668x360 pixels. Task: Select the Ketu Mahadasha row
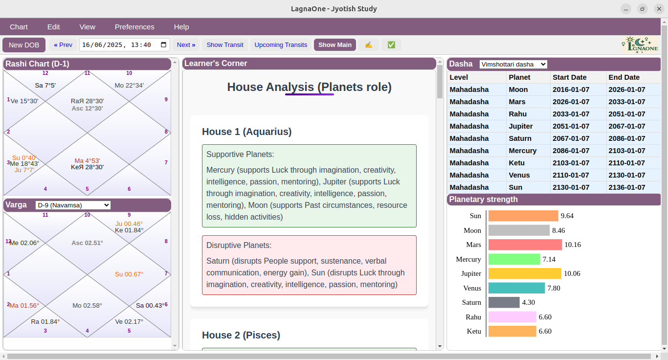point(554,163)
